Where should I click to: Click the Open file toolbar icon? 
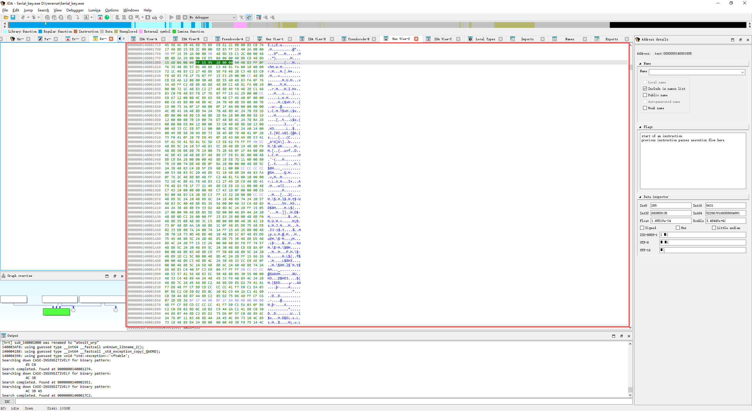(6, 17)
